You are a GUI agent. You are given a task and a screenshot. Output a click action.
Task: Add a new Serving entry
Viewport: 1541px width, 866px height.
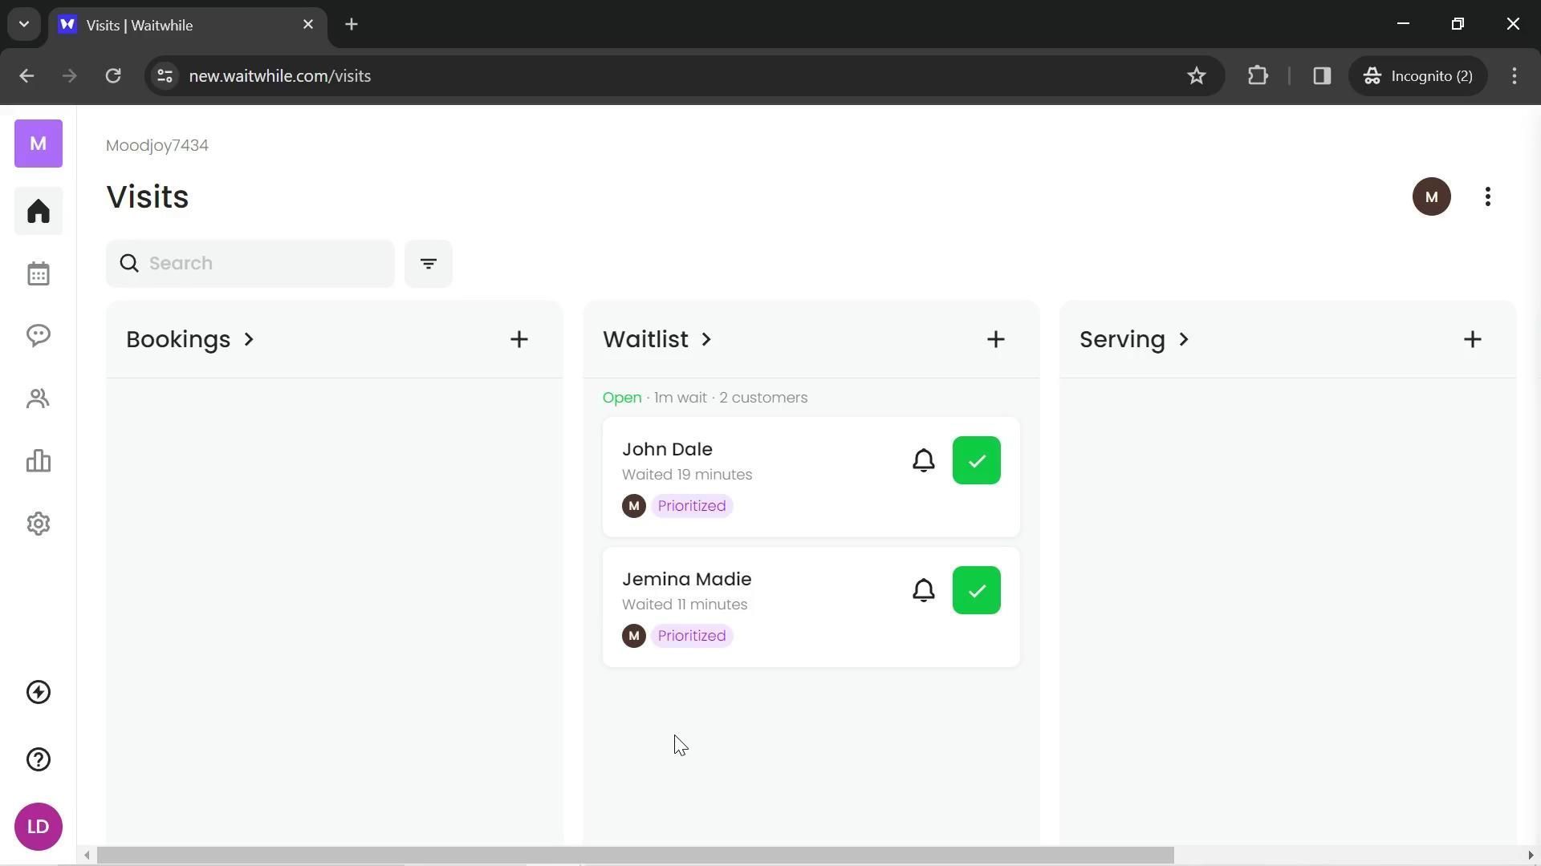(1472, 339)
